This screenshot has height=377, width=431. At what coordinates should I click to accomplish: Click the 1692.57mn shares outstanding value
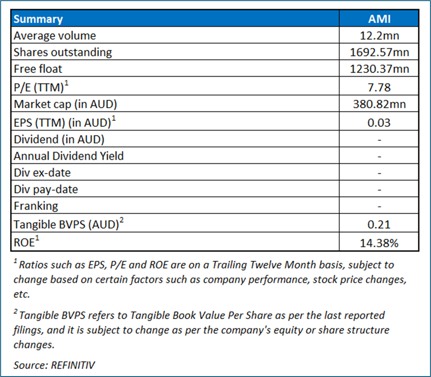click(379, 52)
